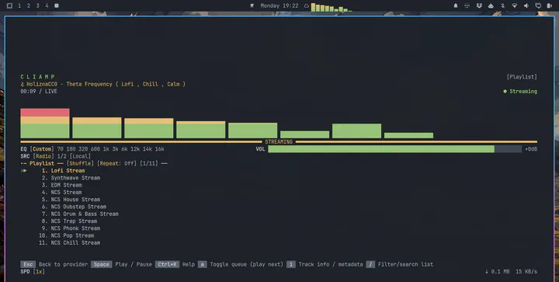Select the 320 EQ band
Screen dimensions: 559x282
83,149
